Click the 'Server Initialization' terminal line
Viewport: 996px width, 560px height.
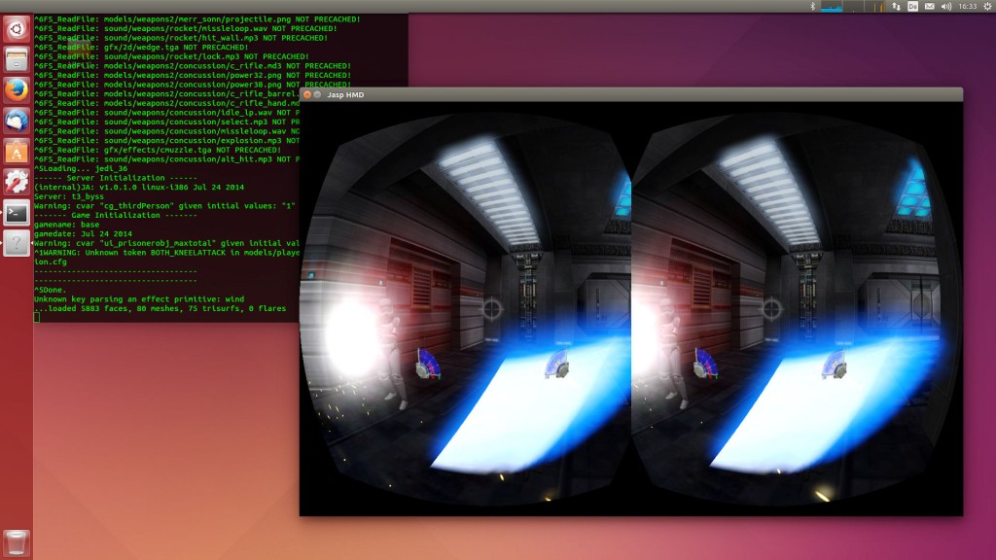(x=116, y=178)
